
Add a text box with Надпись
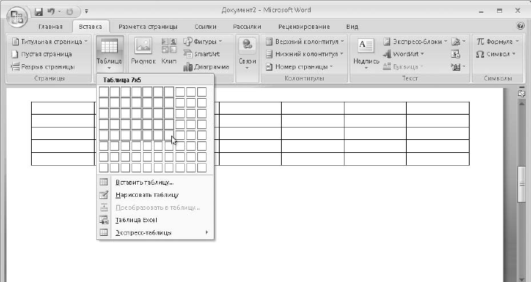pyautogui.click(x=366, y=54)
